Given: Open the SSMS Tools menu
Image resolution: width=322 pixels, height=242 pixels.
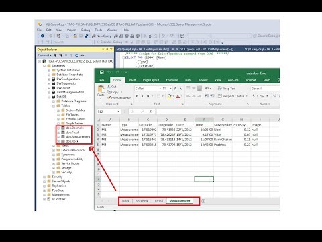Looking at the screenshot, I should click(99, 30).
